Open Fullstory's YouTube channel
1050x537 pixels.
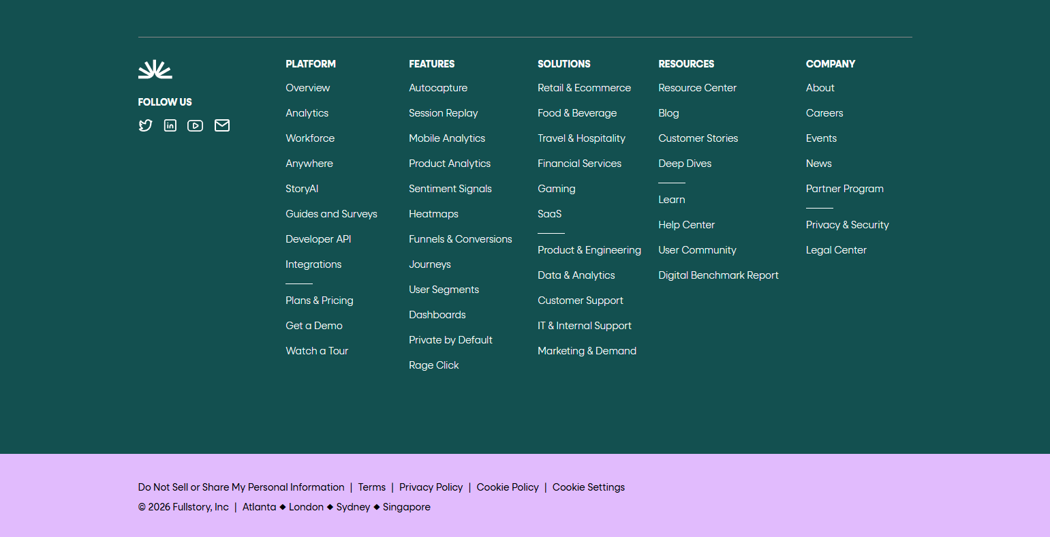tap(195, 125)
